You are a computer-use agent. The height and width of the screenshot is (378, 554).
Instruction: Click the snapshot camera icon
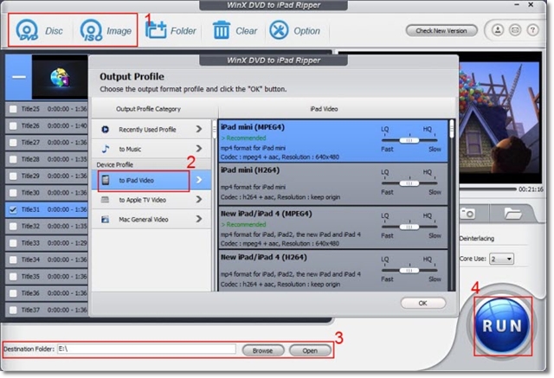click(467, 212)
